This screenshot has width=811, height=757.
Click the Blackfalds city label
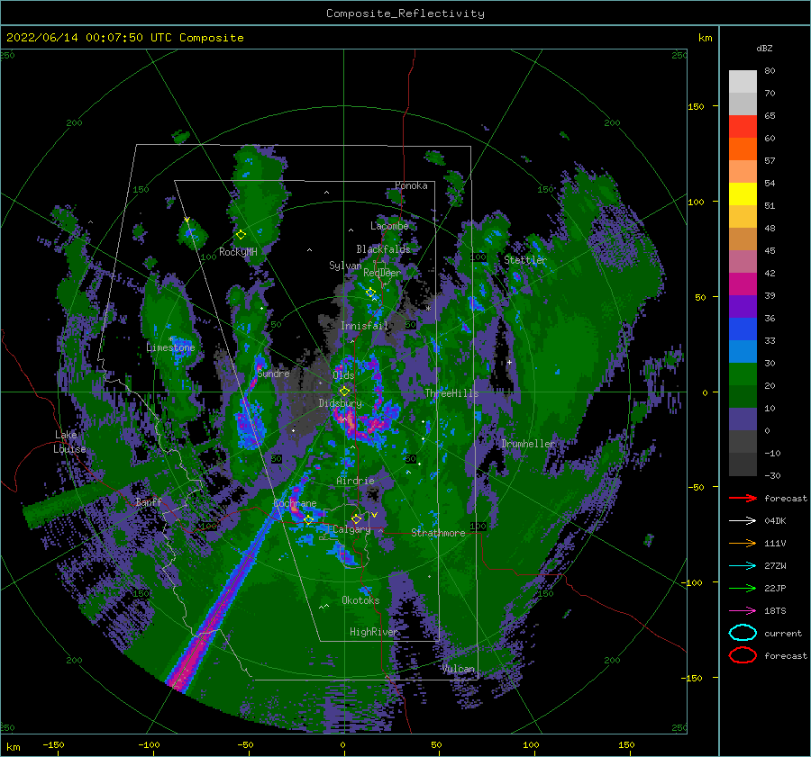(x=383, y=249)
